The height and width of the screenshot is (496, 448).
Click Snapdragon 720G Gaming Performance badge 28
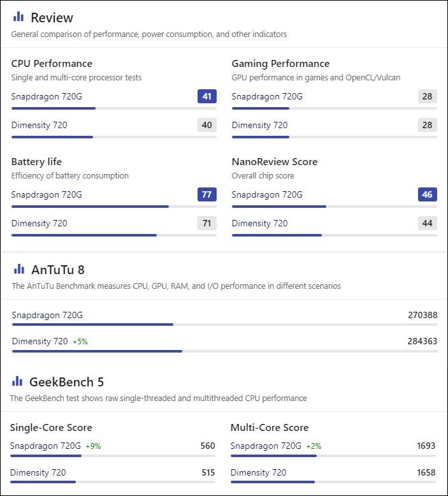pyautogui.click(x=428, y=96)
